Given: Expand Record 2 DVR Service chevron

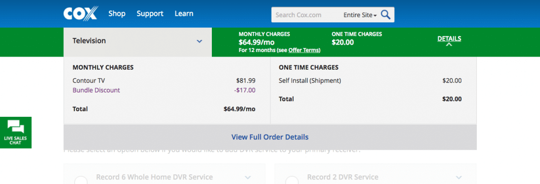Looking at the screenshot, I should 459,177.
